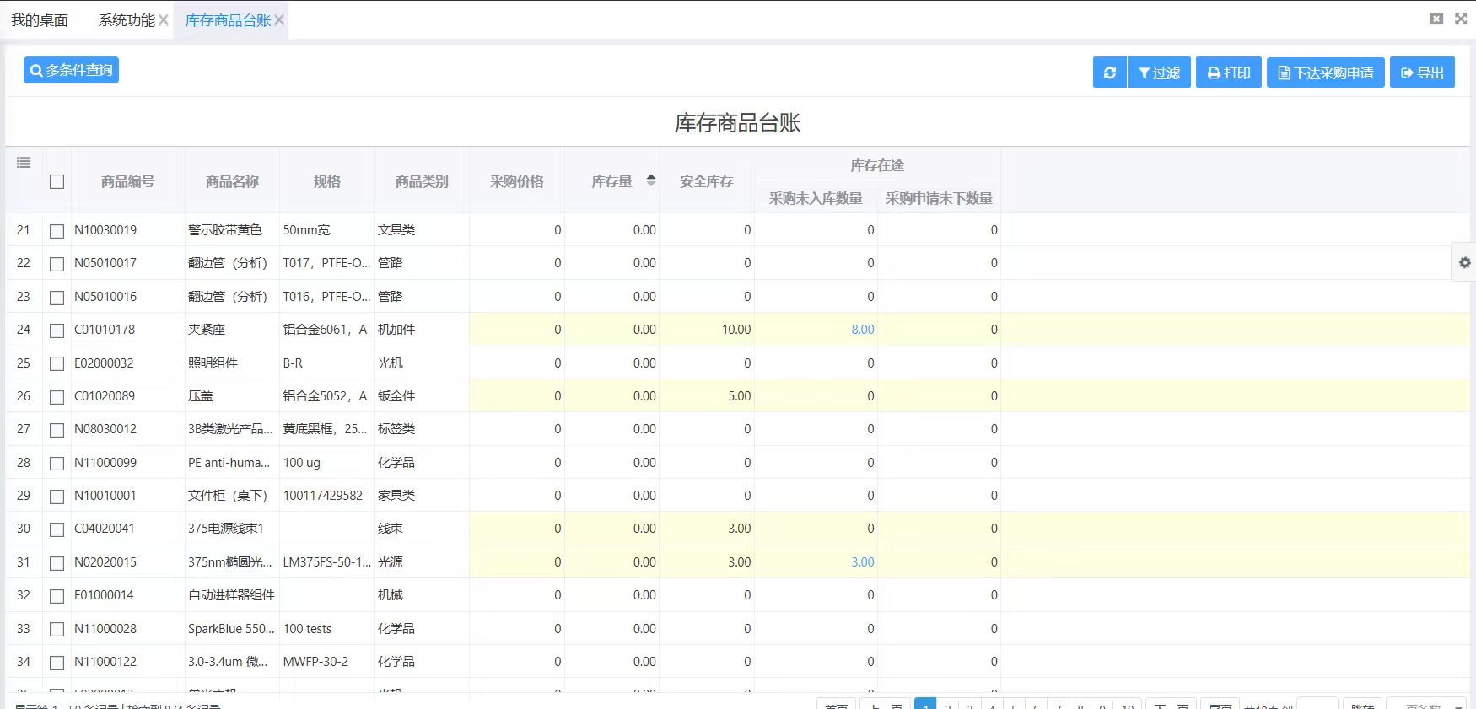This screenshot has width=1476, height=709.
Task: Close the 系统功能 tab with its X
Action: click(164, 20)
